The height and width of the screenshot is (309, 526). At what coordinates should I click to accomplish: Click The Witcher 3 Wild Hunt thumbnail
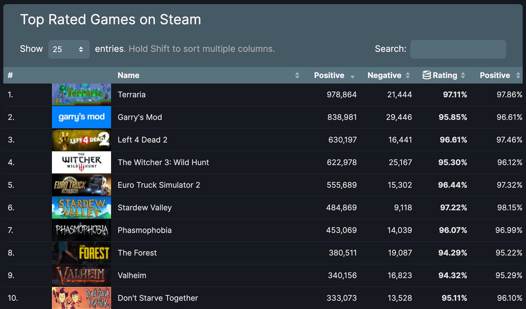pyautogui.click(x=81, y=162)
